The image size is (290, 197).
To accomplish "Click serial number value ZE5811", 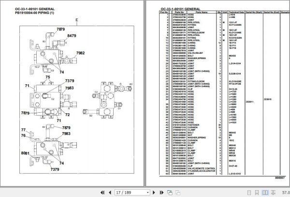I will (x=250, y=102).
